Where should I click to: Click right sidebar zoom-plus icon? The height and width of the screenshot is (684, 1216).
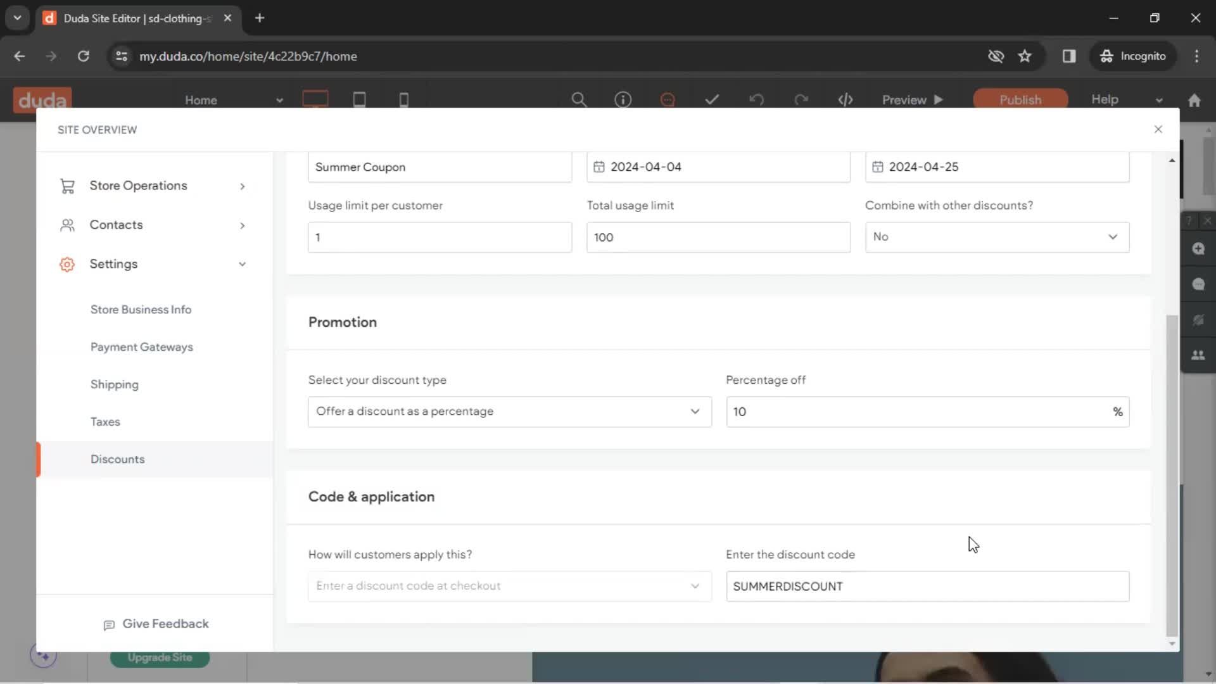pyautogui.click(x=1198, y=249)
